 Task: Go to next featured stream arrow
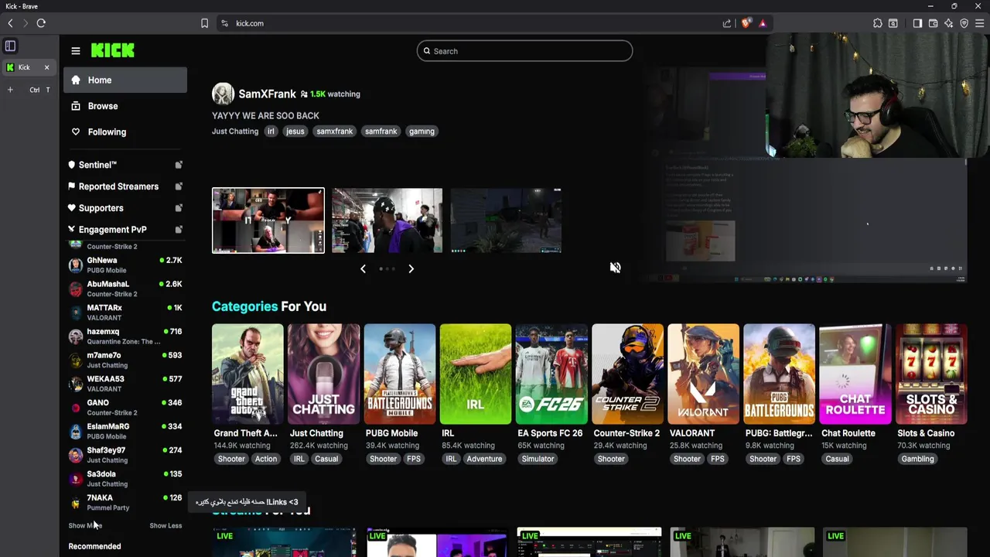[x=411, y=268]
